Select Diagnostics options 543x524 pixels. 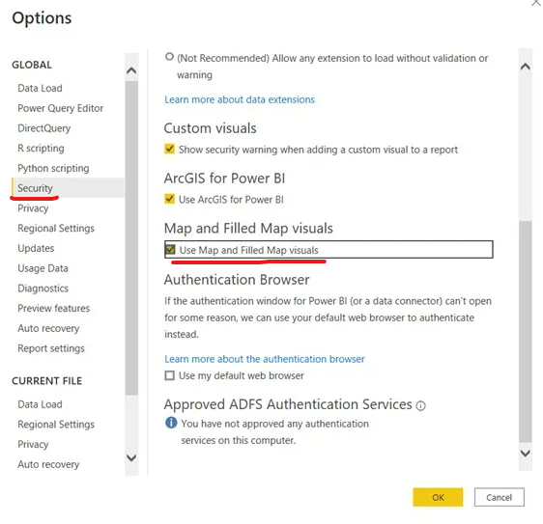[43, 289]
